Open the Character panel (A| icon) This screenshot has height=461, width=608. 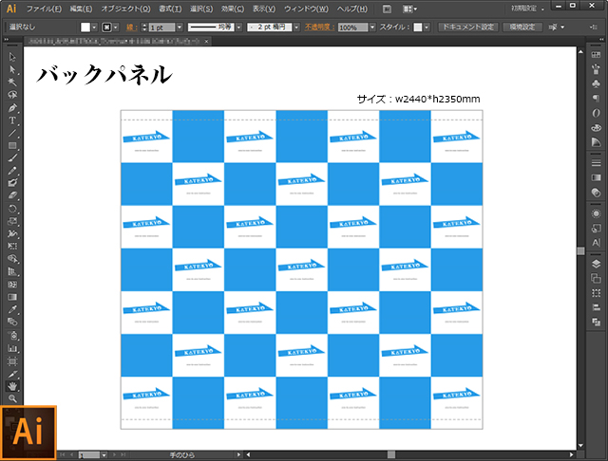[x=596, y=243]
